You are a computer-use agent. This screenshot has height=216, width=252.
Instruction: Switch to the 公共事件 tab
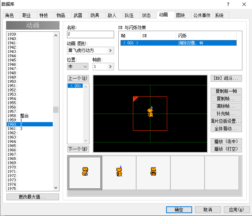[202, 15]
